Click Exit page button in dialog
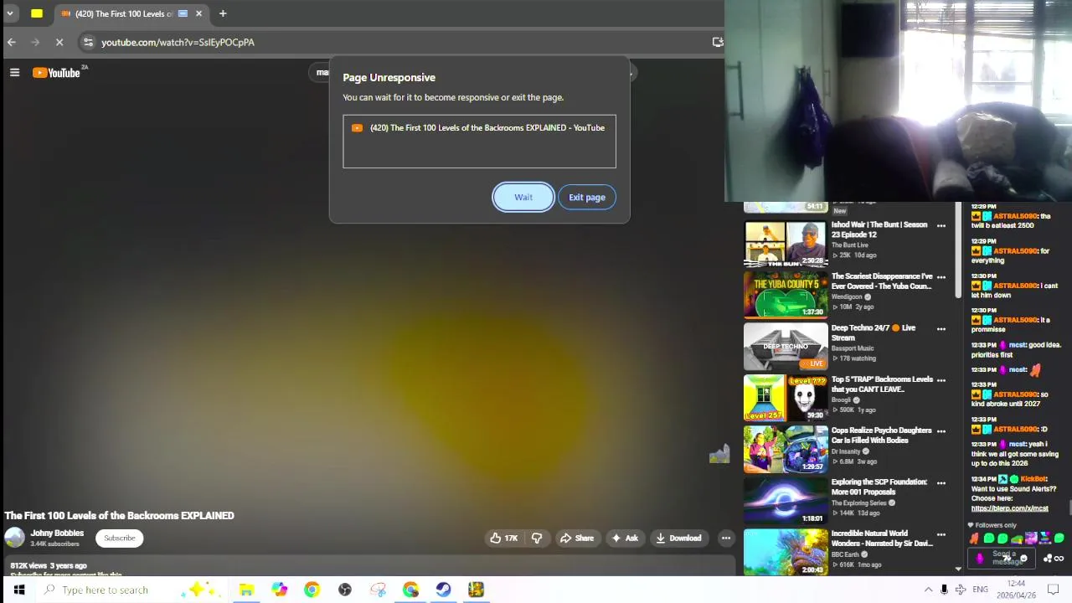Viewport: 1072px width, 603px height. [x=586, y=198]
